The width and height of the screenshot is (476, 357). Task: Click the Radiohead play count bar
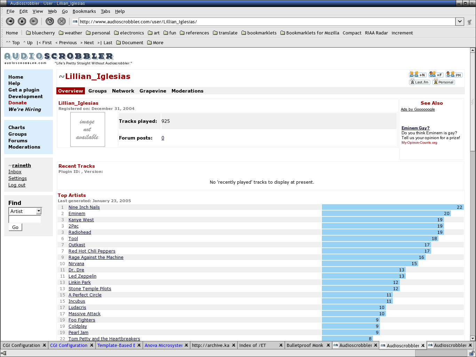tap(383, 232)
